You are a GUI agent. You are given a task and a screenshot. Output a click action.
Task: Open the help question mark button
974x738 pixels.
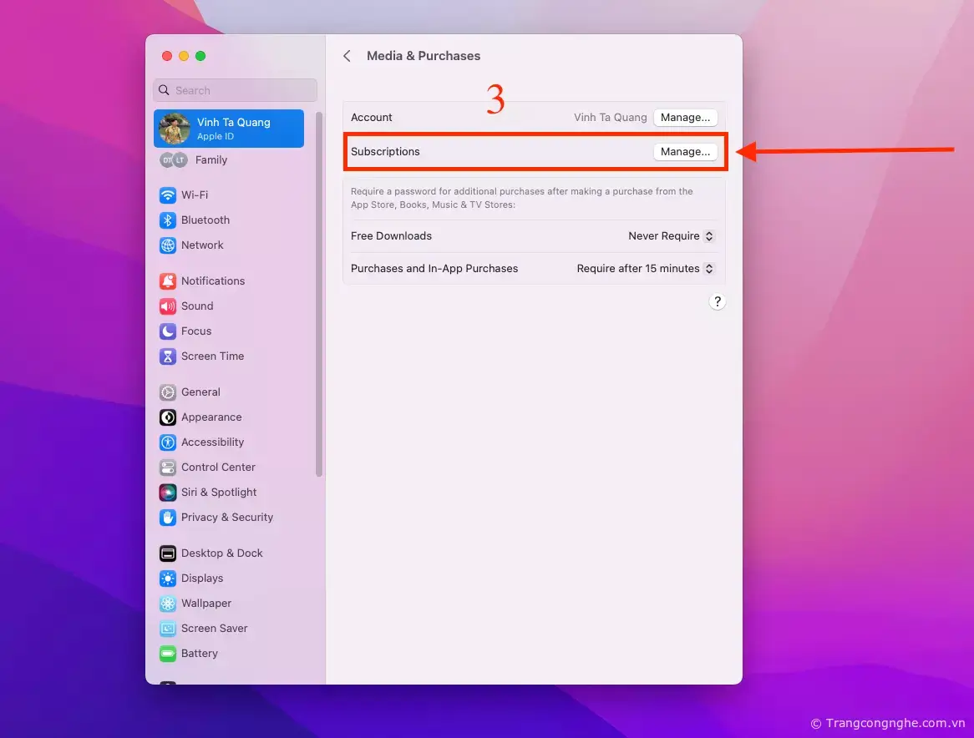tap(717, 302)
